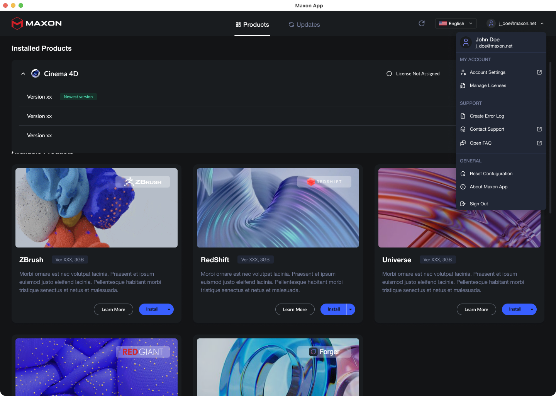Click external link icon beside Contact Support

539,129
